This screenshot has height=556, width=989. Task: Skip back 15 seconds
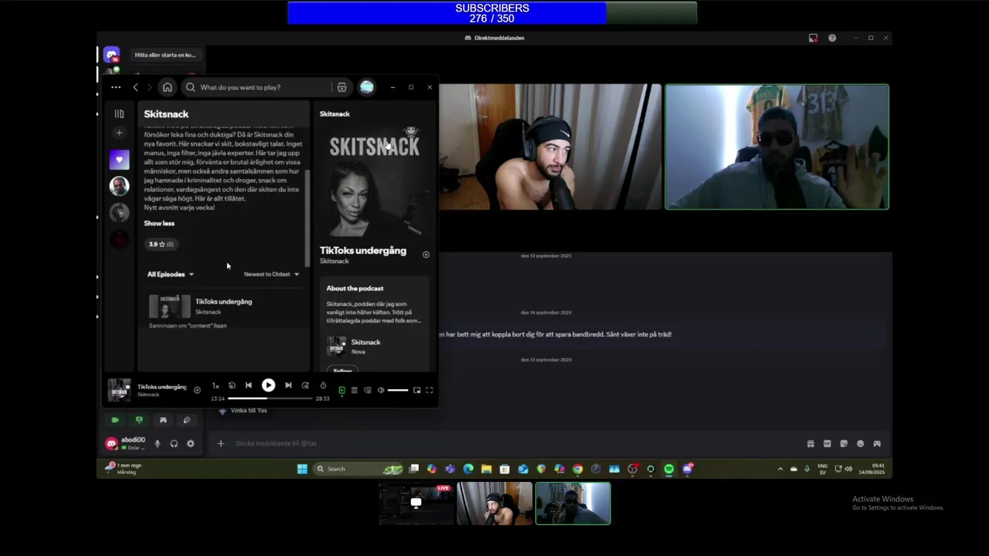232,385
